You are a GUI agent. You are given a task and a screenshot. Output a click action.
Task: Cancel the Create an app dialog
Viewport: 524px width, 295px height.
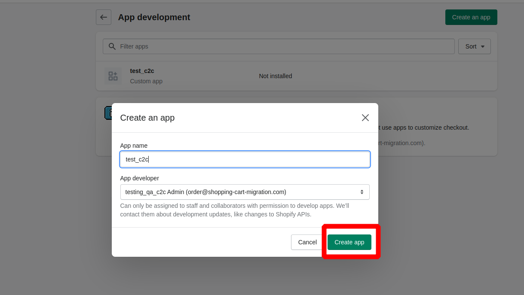click(x=307, y=242)
